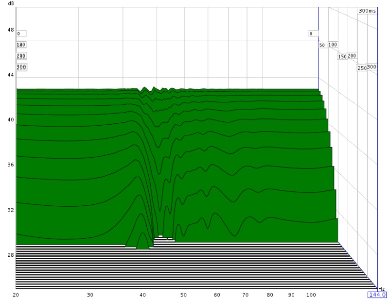The height and width of the screenshot is (299, 389).
Task: Click the 28 dB level axis label
Action: click(x=11, y=255)
